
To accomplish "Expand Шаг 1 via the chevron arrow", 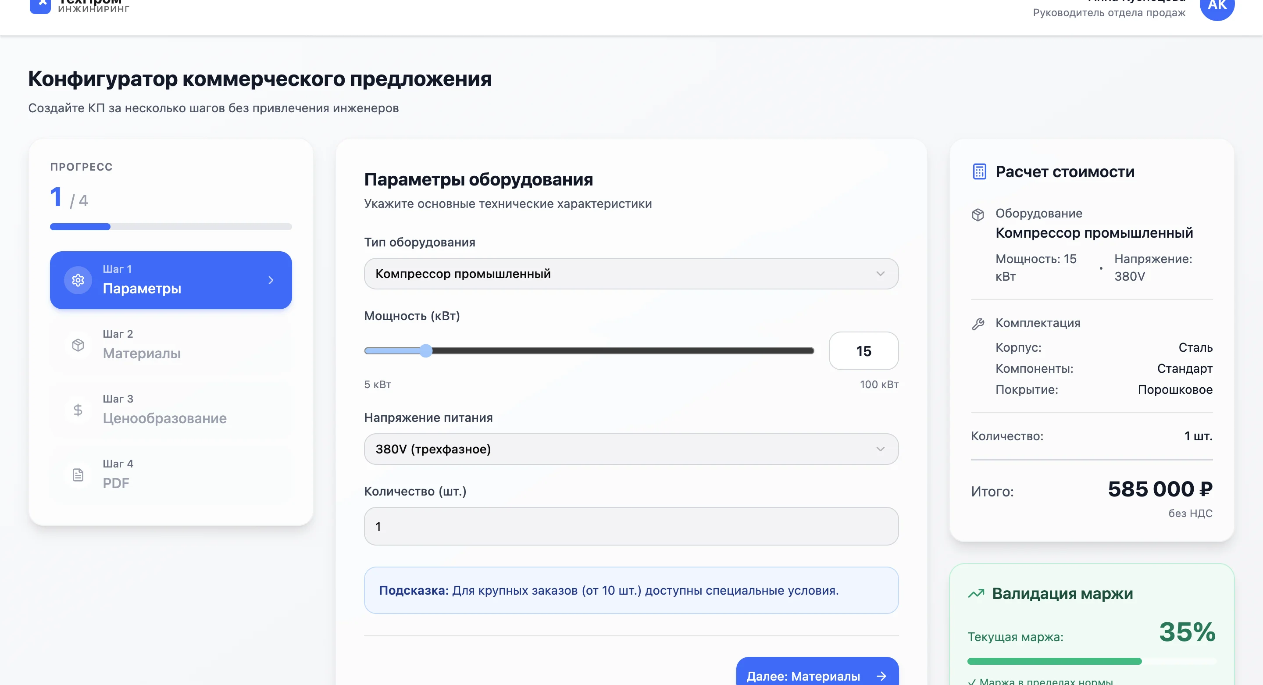I will [271, 280].
